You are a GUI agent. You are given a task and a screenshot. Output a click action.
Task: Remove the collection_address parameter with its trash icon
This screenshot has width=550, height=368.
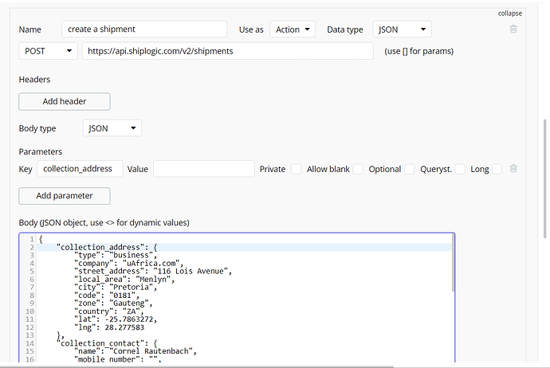[513, 169]
